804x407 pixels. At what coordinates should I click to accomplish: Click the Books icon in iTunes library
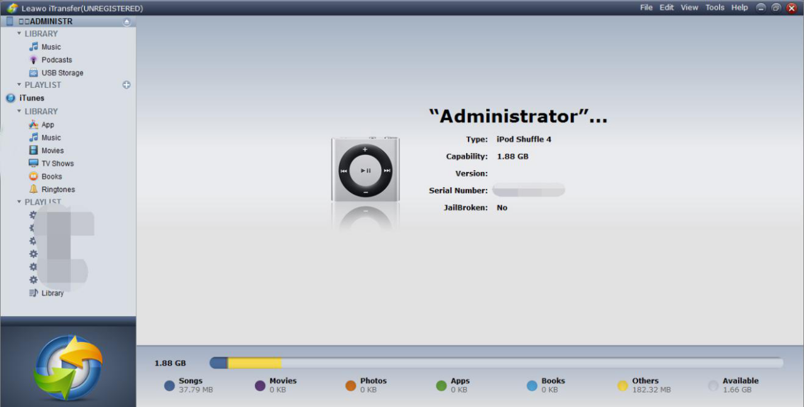click(x=34, y=176)
